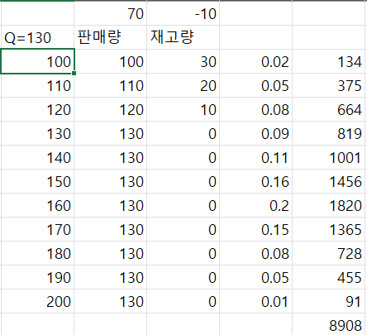Select the Q=130 header cell
Viewport: 367px width, 335px height.
pos(37,37)
